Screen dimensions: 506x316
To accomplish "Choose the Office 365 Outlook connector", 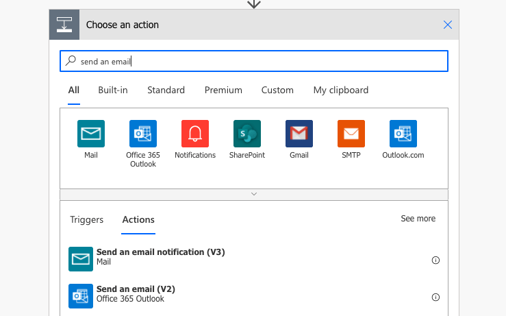I will [143, 134].
